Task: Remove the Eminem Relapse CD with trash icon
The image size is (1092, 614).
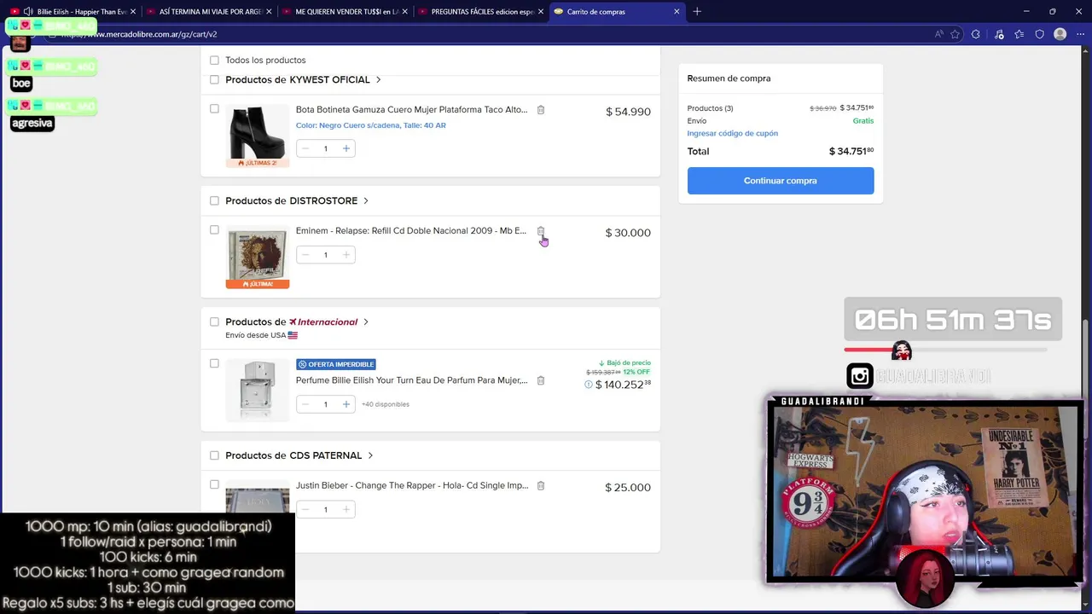Action: pyautogui.click(x=541, y=231)
